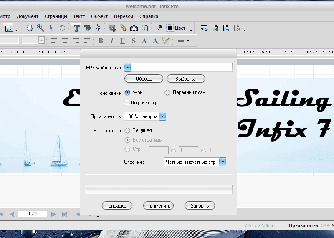The height and width of the screenshot is (238, 334).
Task: Toggle underline formatting
Action: pyautogui.click(x=123, y=41)
